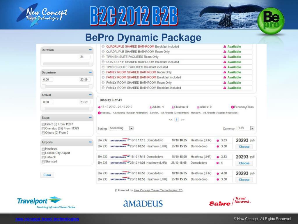Viewport: 298px width, 224px height.
Task: Select TWIN EN-SUITE FACILITIES Breakfast included radio
Action: pos(103,67)
